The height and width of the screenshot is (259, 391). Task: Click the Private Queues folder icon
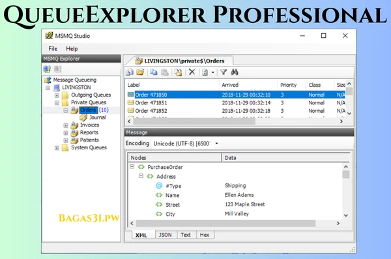(65, 102)
